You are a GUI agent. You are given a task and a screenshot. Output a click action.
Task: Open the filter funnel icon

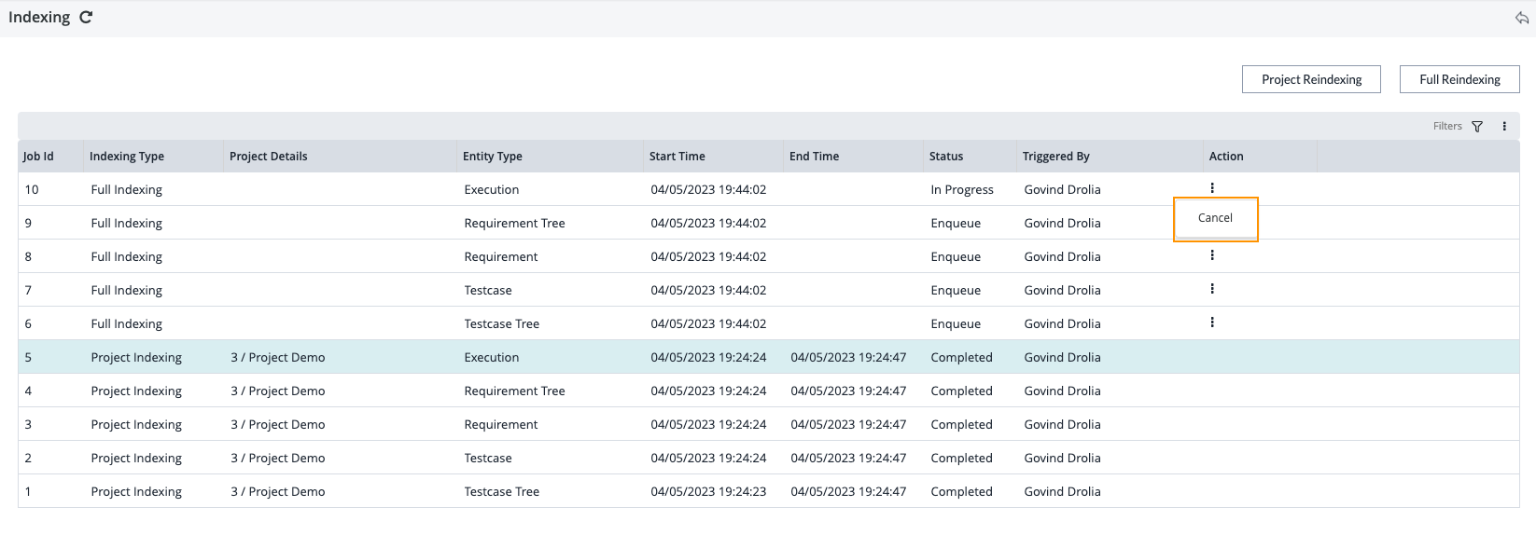point(1477,127)
